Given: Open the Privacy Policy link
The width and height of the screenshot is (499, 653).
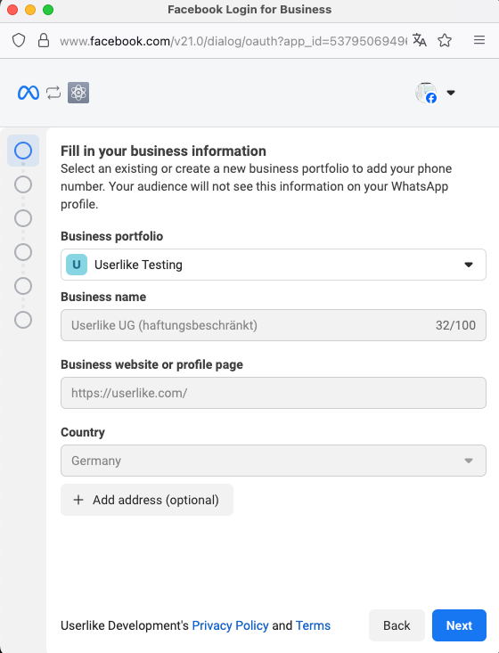Looking at the screenshot, I should click(x=230, y=625).
